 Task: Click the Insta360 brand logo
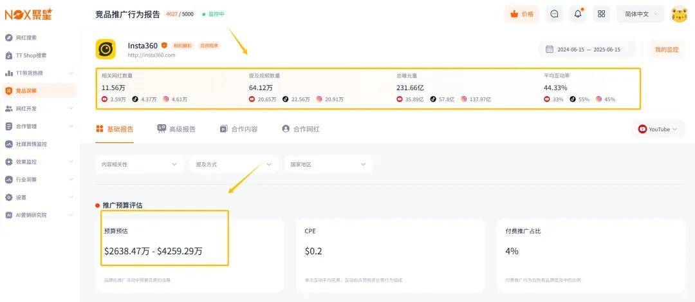(x=106, y=49)
